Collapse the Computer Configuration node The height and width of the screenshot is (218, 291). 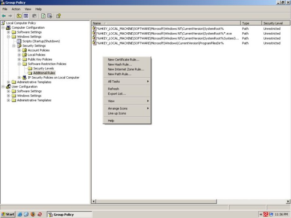click(3, 27)
